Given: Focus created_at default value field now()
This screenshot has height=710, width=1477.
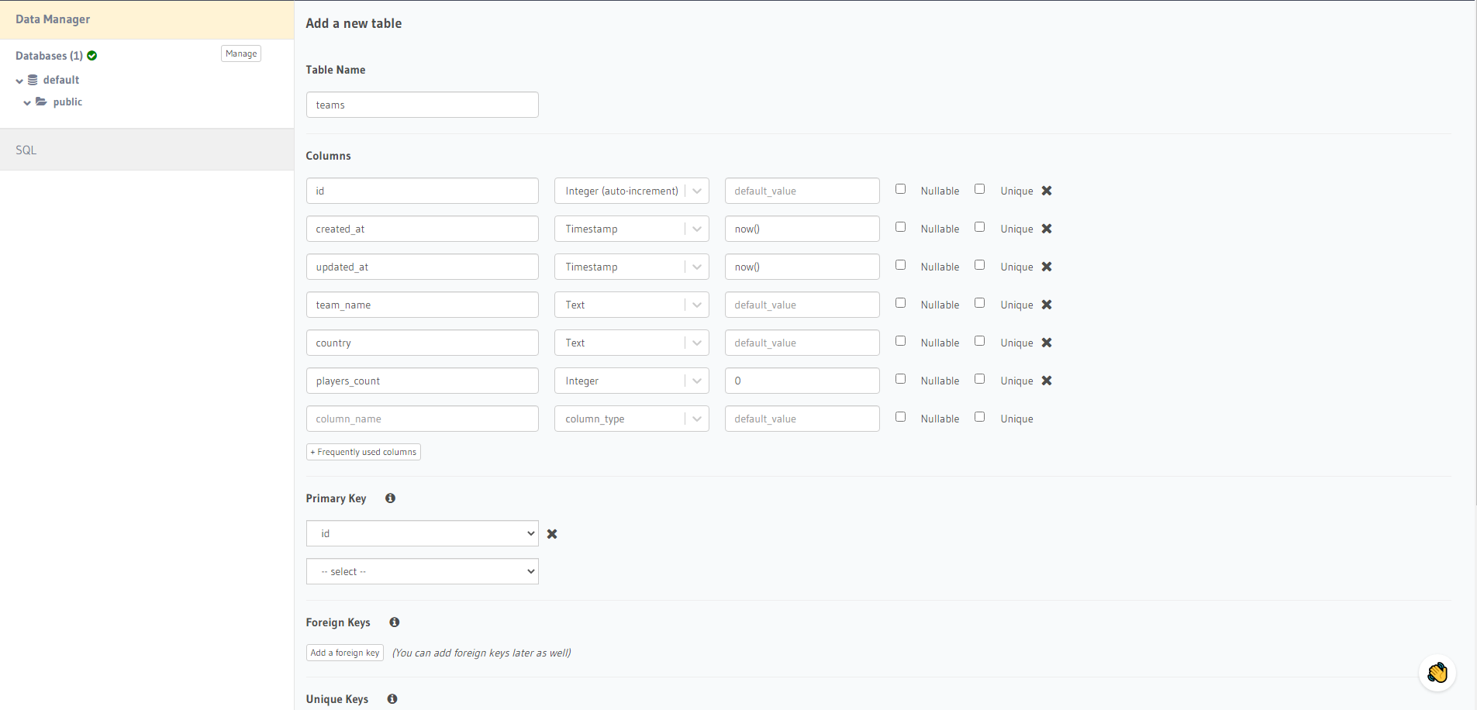Looking at the screenshot, I should (x=802, y=229).
